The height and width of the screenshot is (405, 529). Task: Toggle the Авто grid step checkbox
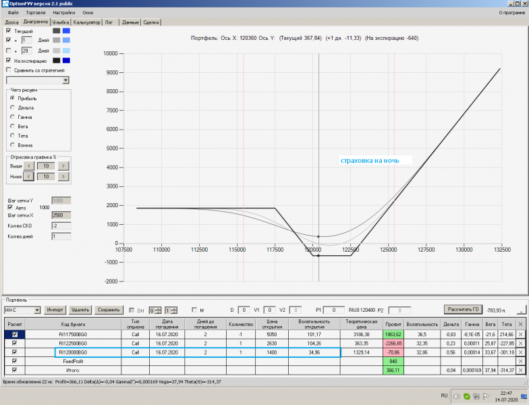[x=10, y=208]
